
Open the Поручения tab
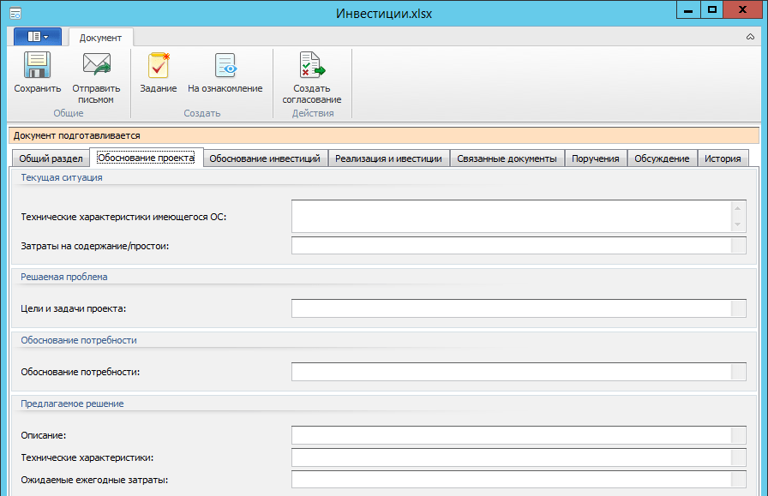pos(596,158)
